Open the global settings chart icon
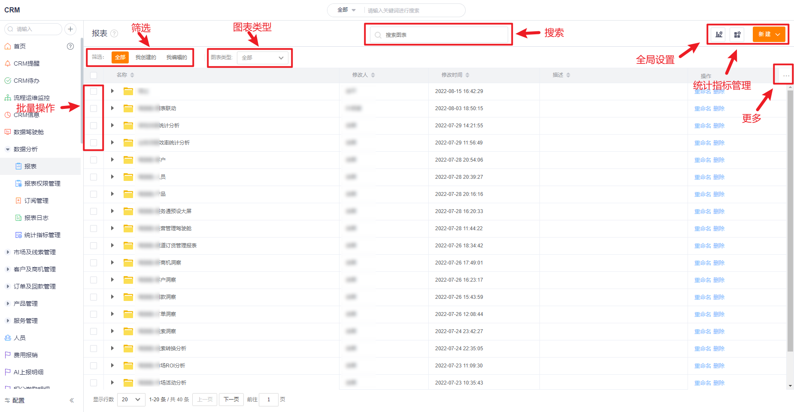The height and width of the screenshot is (412, 794). point(718,34)
